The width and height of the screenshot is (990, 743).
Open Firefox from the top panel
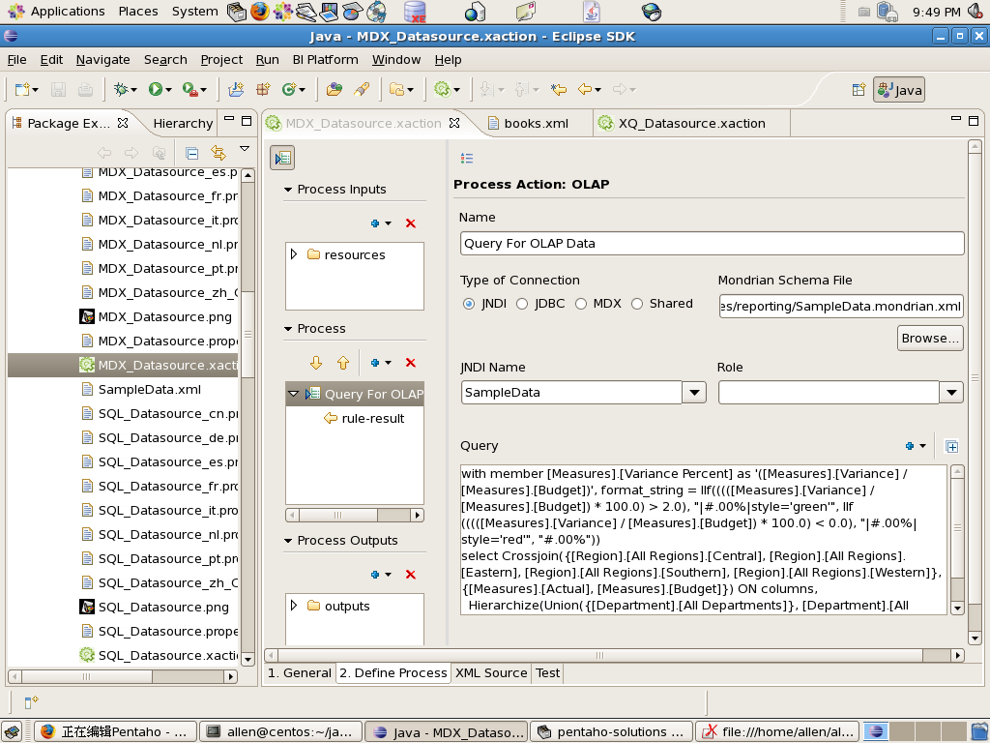point(260,12)
